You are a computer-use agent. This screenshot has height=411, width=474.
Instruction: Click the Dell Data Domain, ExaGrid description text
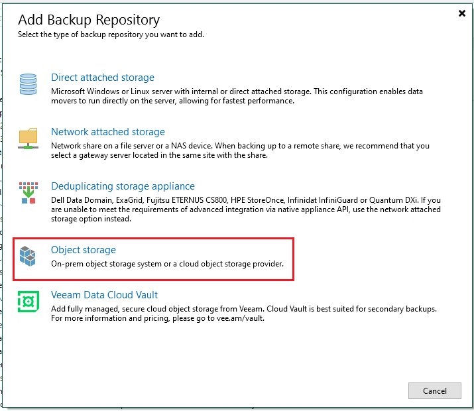pos(246,209)
